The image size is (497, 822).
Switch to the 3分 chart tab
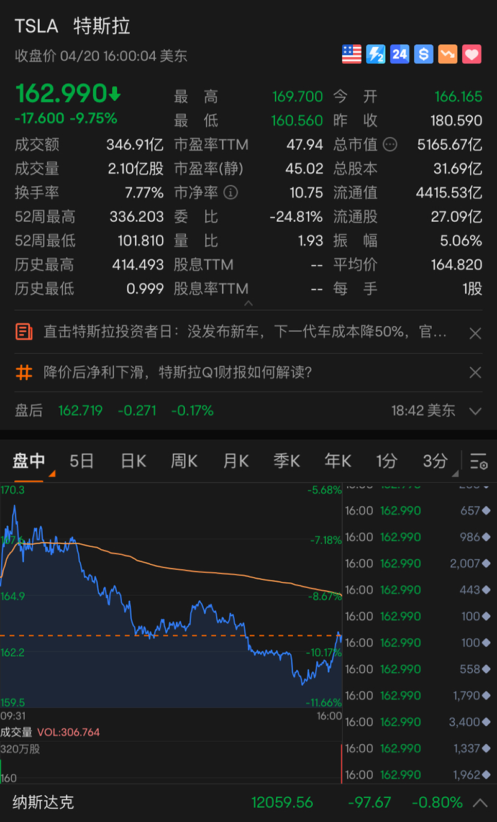point(435,461)
